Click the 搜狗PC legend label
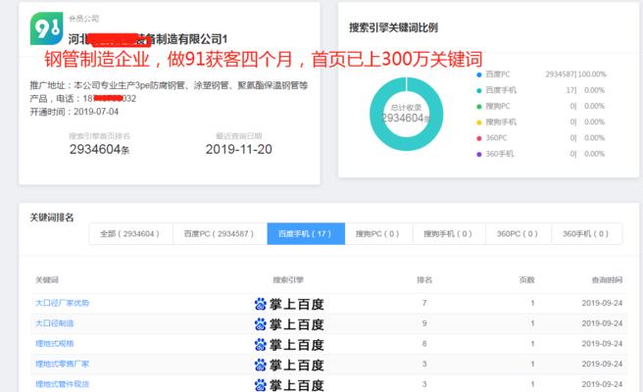This screenshot has height=392, width=643. (x=497, y=106)
